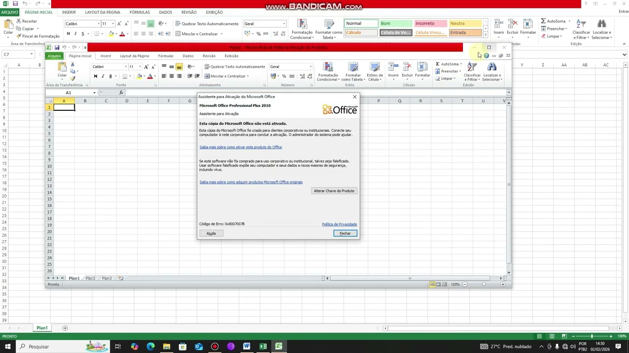Viewport: 629px width, 353px height.
Task: Expand the Name Box A1 dropdown
Action: (94, 93)
